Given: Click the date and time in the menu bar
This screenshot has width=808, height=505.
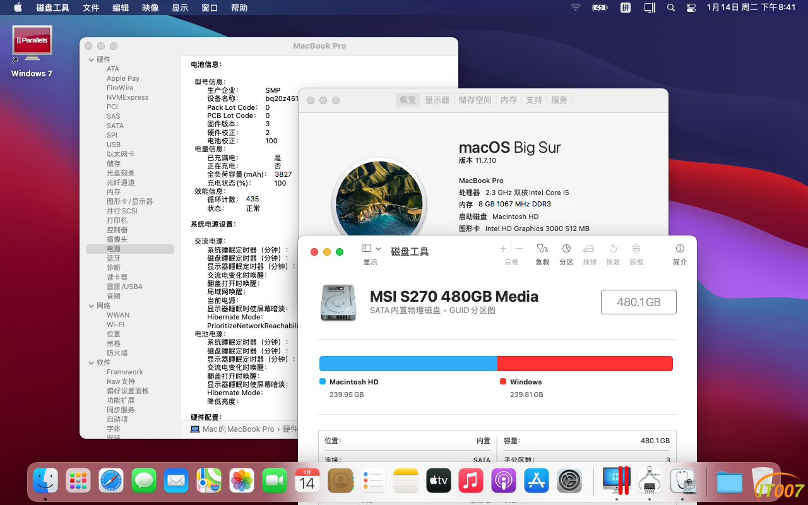Looking at the screenshot, I should [x=751, y=8].
